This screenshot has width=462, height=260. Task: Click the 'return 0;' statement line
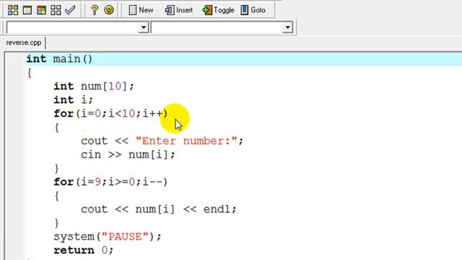pyautogui.click(x=84, y=250)
